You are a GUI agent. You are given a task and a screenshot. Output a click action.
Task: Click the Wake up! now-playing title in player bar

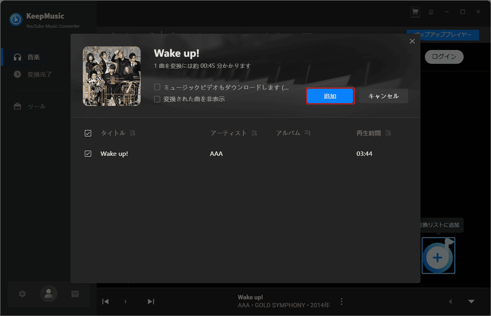250,297
